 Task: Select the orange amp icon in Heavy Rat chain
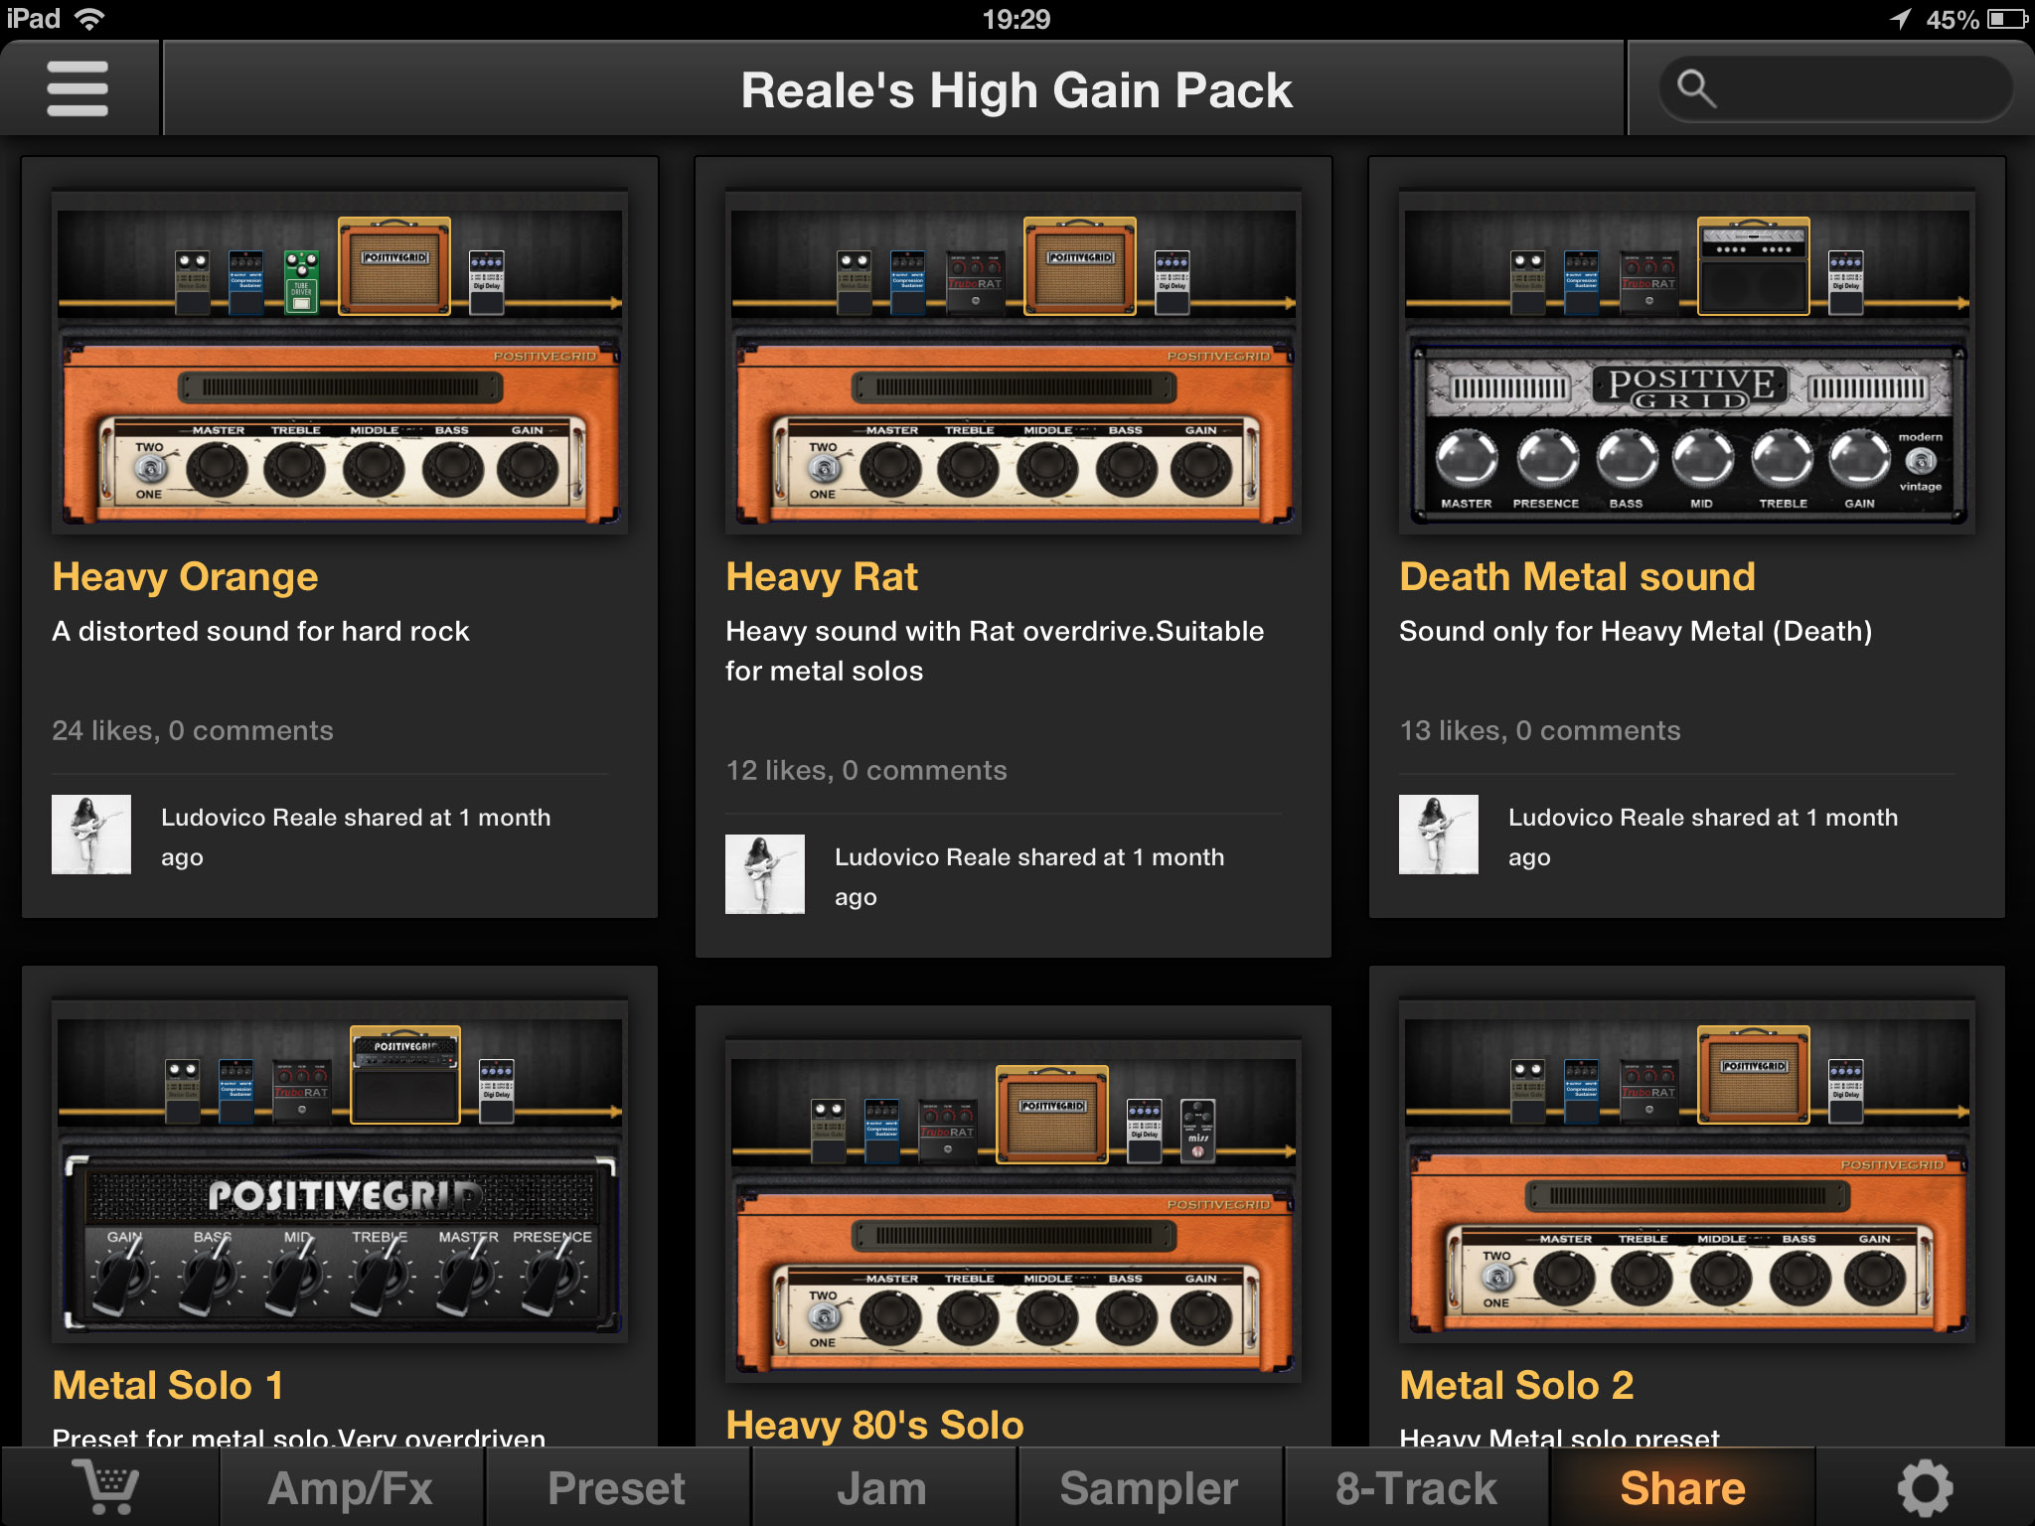click(x=1080, y=266)
